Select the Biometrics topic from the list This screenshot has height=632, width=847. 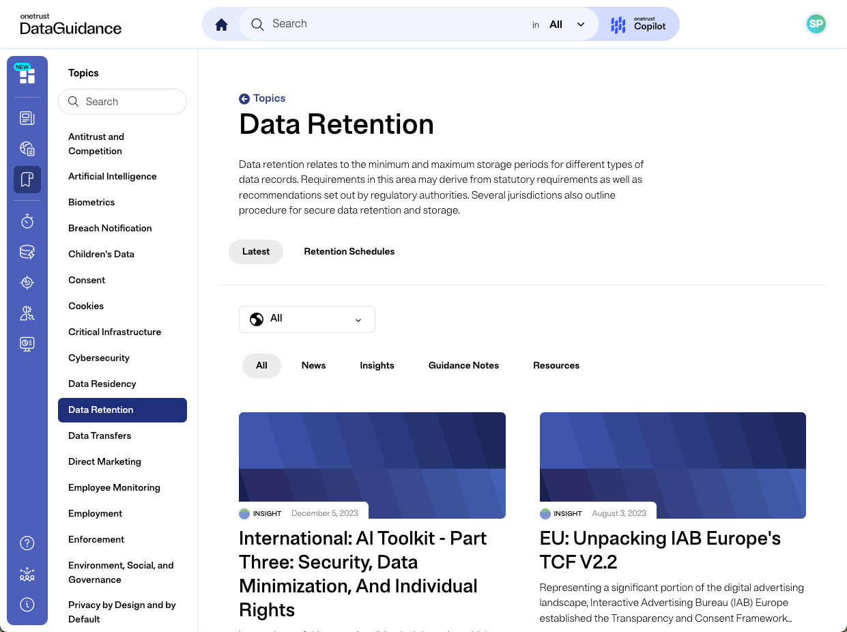tap(91, 202)
